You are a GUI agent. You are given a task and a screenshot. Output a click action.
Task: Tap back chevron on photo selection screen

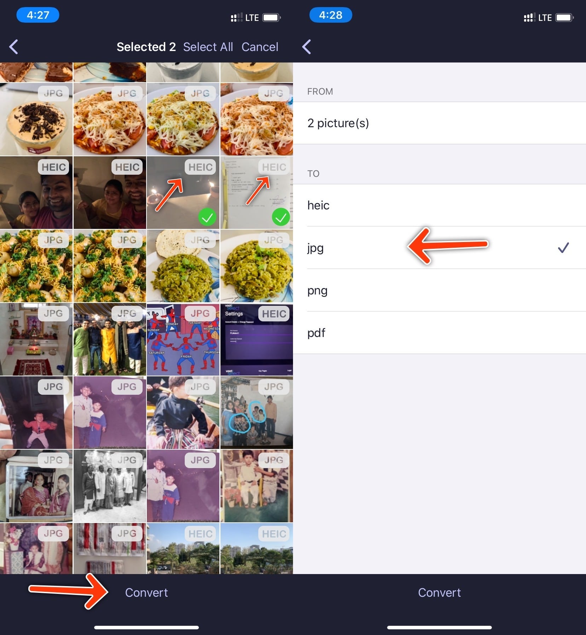[x=14, y=47]
